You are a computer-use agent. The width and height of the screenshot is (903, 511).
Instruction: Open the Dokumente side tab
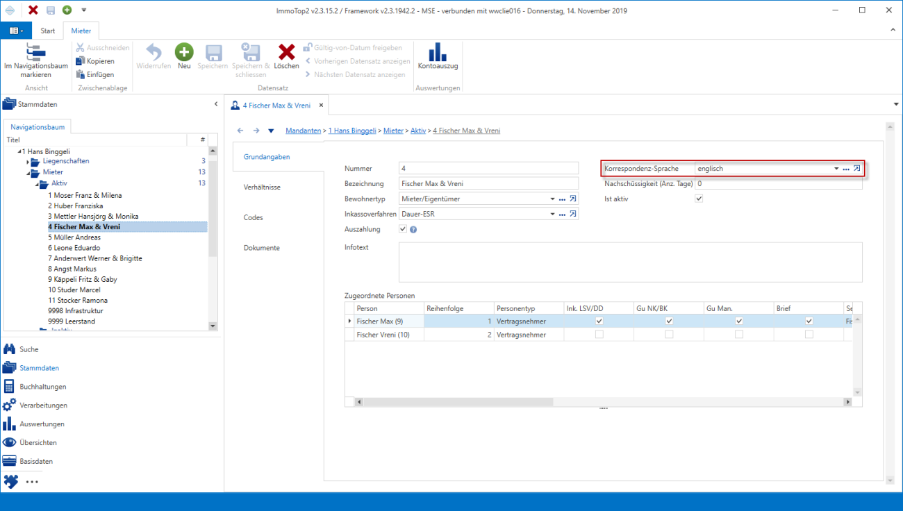pyautogui.click(x=262, y=248)
